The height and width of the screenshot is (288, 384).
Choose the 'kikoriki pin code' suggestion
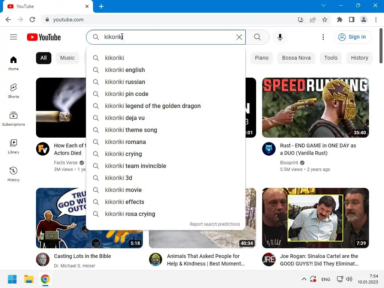click(x=166, y=94)
